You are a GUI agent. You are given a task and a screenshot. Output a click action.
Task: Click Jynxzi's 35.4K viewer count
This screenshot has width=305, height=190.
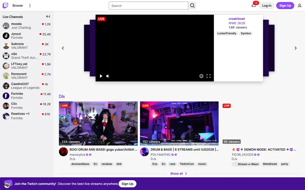47,34
